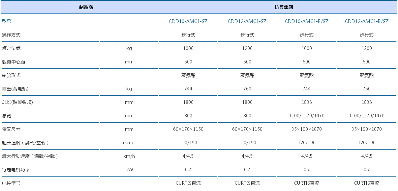Click the 制造商 header cell
The width and height of the screenshot is (398, 191).
(x=86, y=7)
